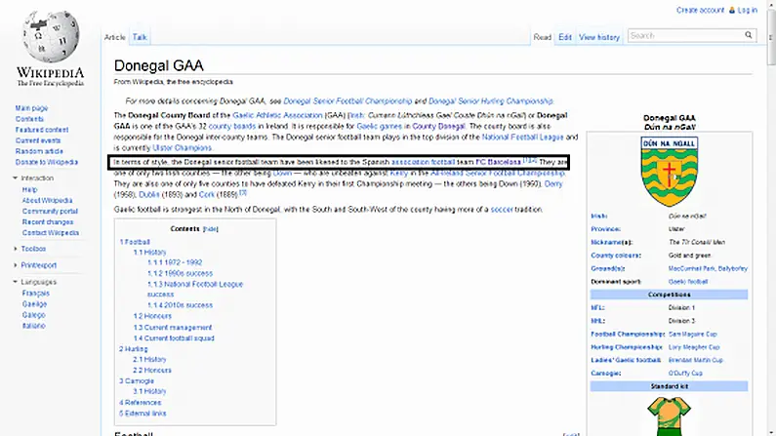Jump to 1 Football in contents
The image size is (776, 436).
pos(135,242)
